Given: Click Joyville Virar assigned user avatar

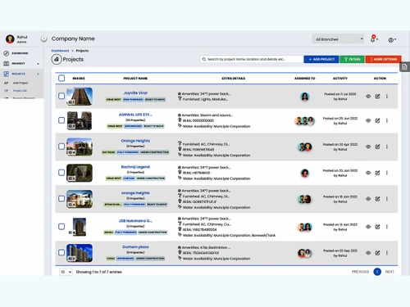Looking at the screenshot, I should click(x=305, y=97).
